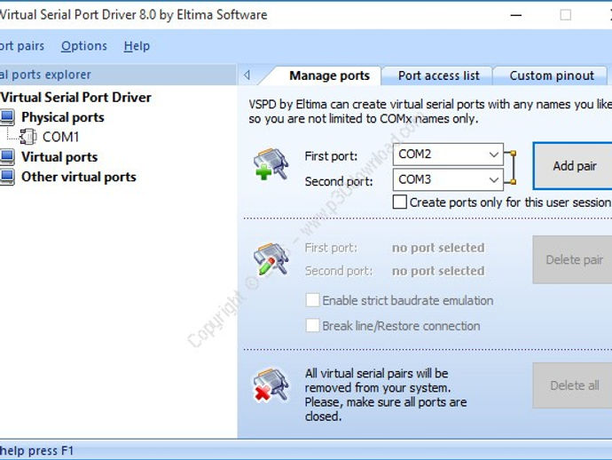Open the First port COM2 dropdown

tap(448, 155)
